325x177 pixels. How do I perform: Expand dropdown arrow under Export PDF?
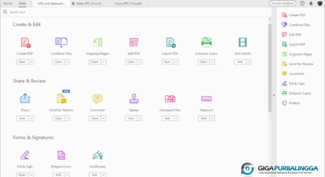pos(176,62)
